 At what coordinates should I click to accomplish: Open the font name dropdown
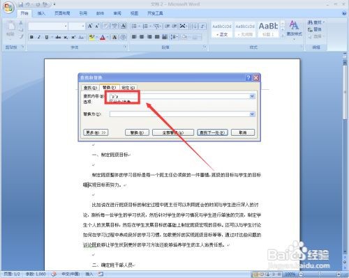(x=66, y=26)
